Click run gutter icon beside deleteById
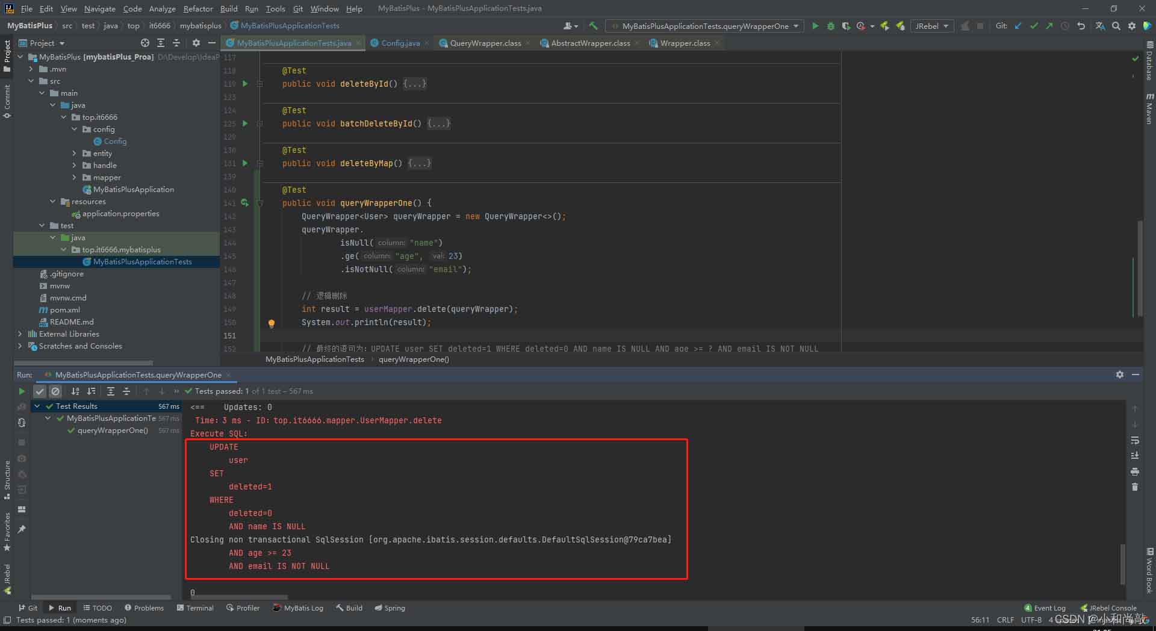 pos(245,84)
